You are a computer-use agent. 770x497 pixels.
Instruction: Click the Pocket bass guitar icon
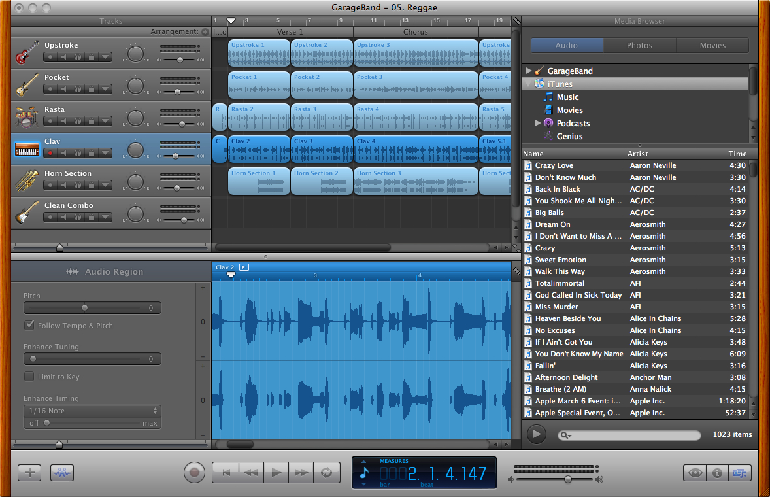27,84
